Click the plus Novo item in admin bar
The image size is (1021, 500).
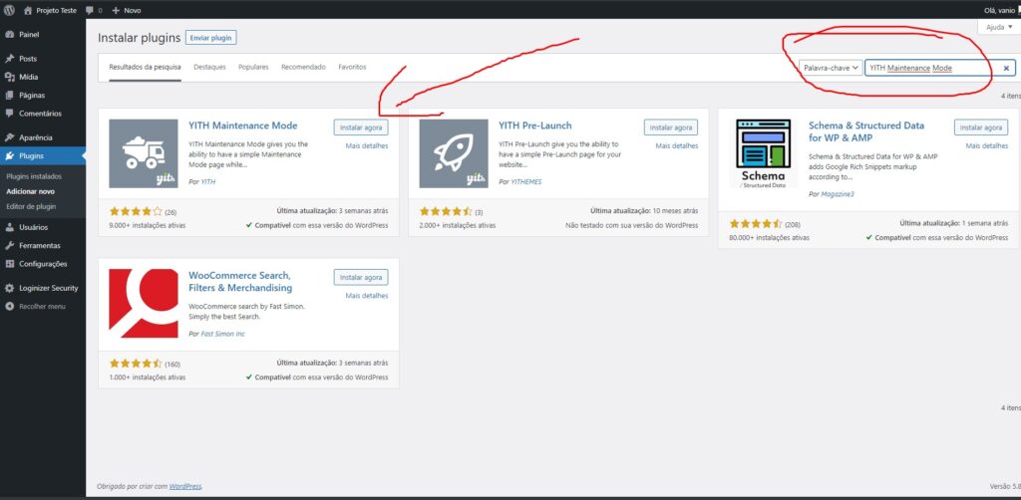click(x=127, y=10)
